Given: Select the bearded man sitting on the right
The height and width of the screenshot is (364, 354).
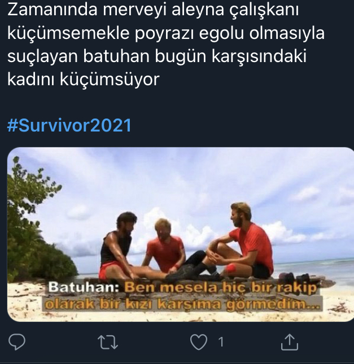Looking at the screenshot, I should tap(242, 242).
